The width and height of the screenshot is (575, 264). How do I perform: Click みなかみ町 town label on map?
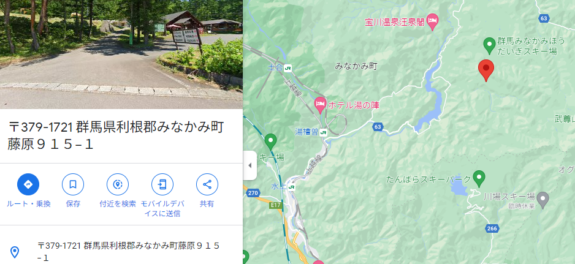(x=356, y=66)
